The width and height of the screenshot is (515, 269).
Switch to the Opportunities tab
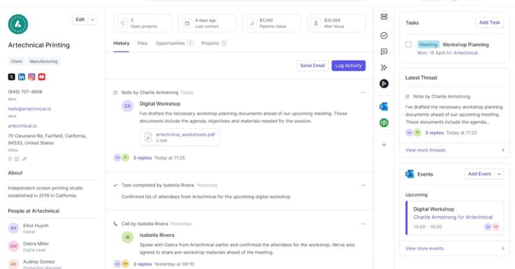pyautogui.click(x=174, y=43)
